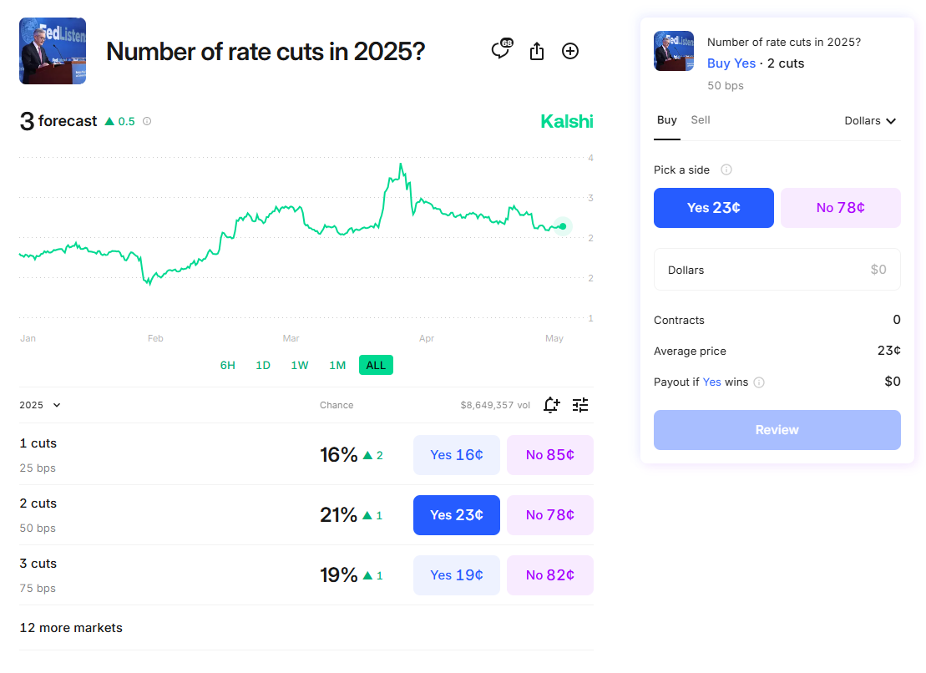Click the plus circle add icon

coord(570,52)
